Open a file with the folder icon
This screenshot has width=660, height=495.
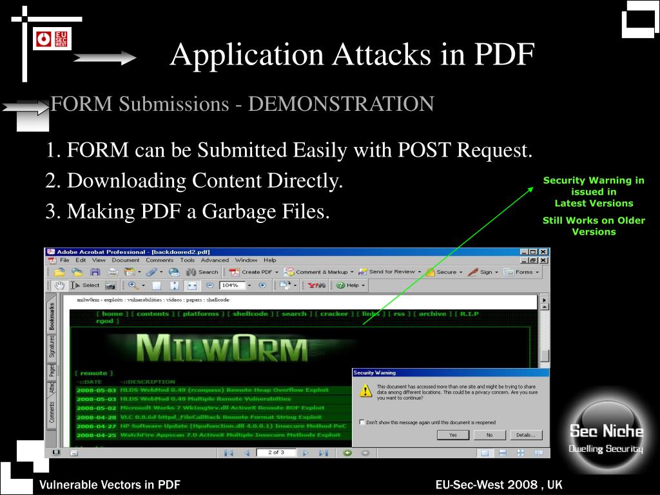pyautogui.click(x=59, y=272)
